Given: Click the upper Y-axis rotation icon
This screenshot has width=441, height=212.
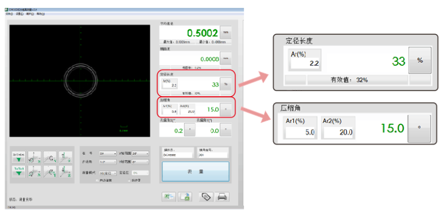Looking at the screenshot, I should click(x=50, y=157).
